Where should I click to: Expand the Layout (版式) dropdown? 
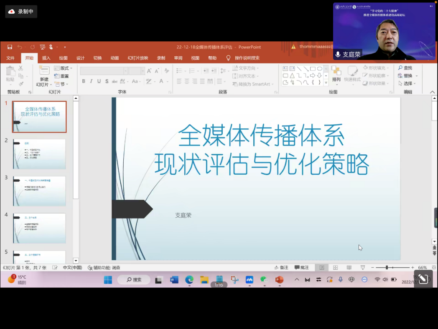(x=71, y=68)
